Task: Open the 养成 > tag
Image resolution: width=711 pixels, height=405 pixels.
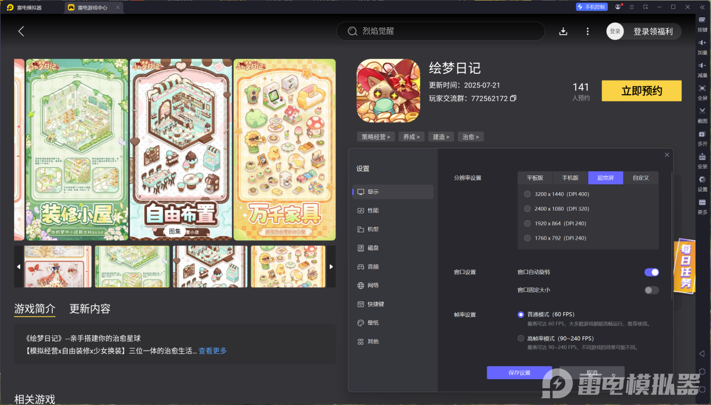Action: [x=412, y=137]
